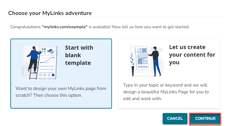This screenshot has height=126, width=230.
Task: Click the paint bucket icon in blank template illustration
Action: pos(50,51)
